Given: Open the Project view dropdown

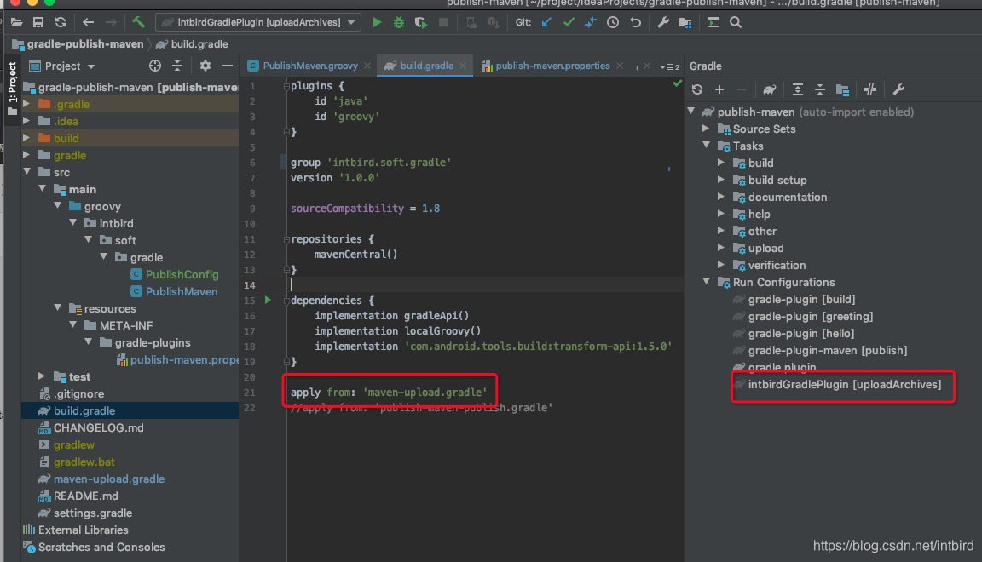Looking at the screenshot, I should click(x=91, y=66).
